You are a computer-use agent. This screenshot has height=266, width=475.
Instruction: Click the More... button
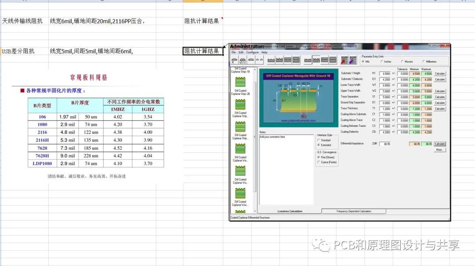click(439, 150)
